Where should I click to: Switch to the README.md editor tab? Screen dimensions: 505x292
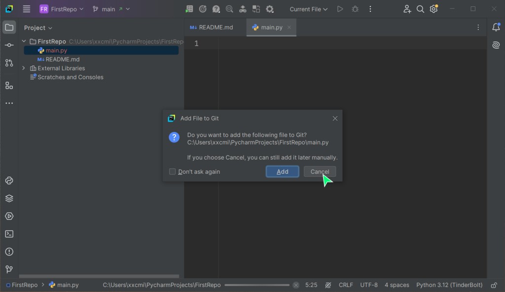212,28
